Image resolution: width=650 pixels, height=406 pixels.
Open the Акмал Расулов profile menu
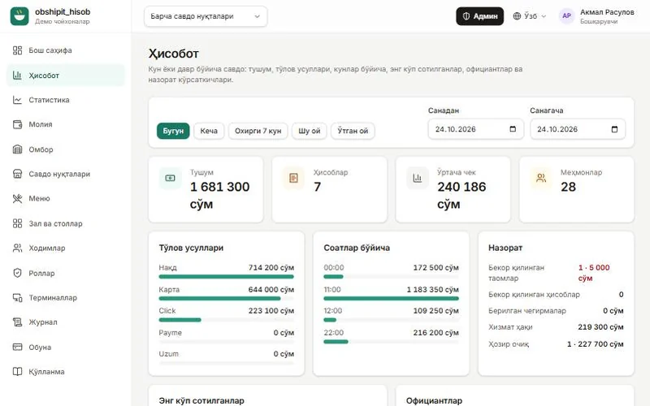click(x=597, y=16)
